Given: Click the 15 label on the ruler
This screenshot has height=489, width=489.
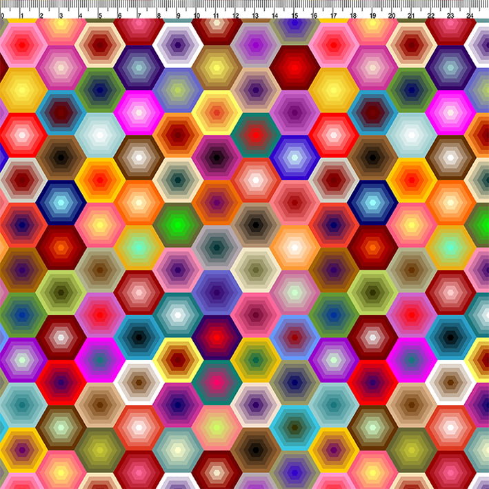Looking at the screenshot, I should (x=295, y=16).
